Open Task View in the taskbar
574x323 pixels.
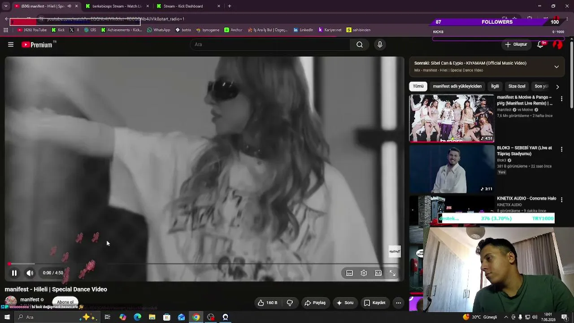[x=108, y=317]
